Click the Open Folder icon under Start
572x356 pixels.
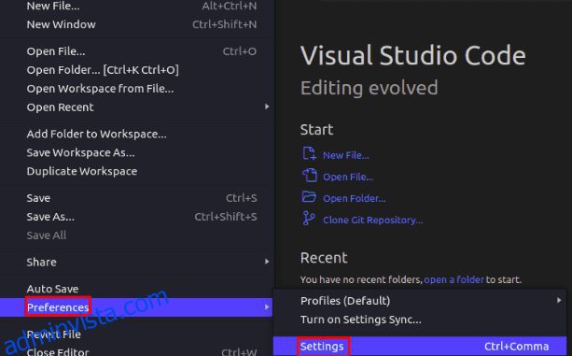[x=310, y=197]
